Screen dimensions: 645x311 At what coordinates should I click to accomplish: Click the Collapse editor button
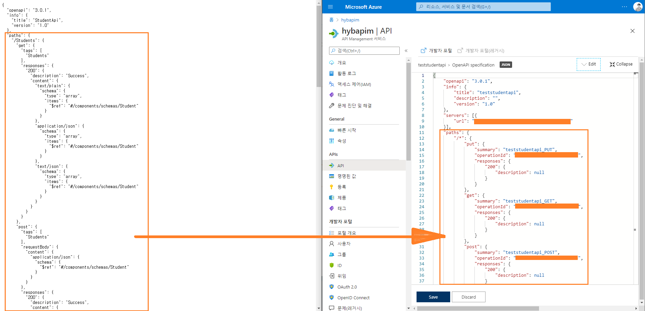tap(621, 64)
